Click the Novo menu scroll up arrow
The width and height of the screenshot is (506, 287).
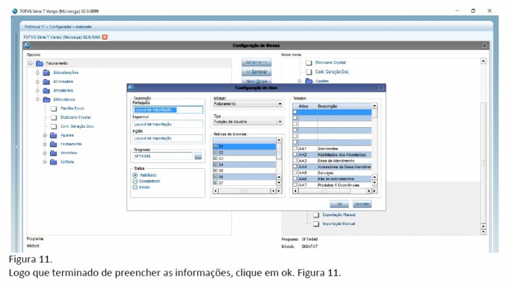coord(483,61)
